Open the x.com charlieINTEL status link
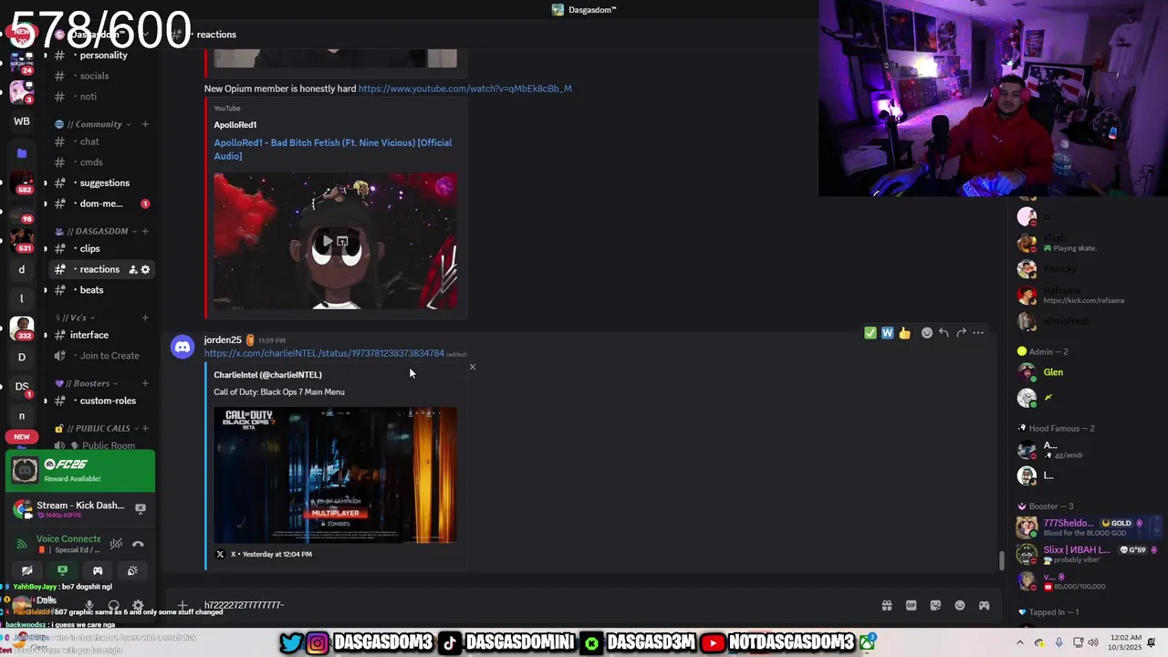Viewport: 1168px width, 657px height. pos(324,353)
